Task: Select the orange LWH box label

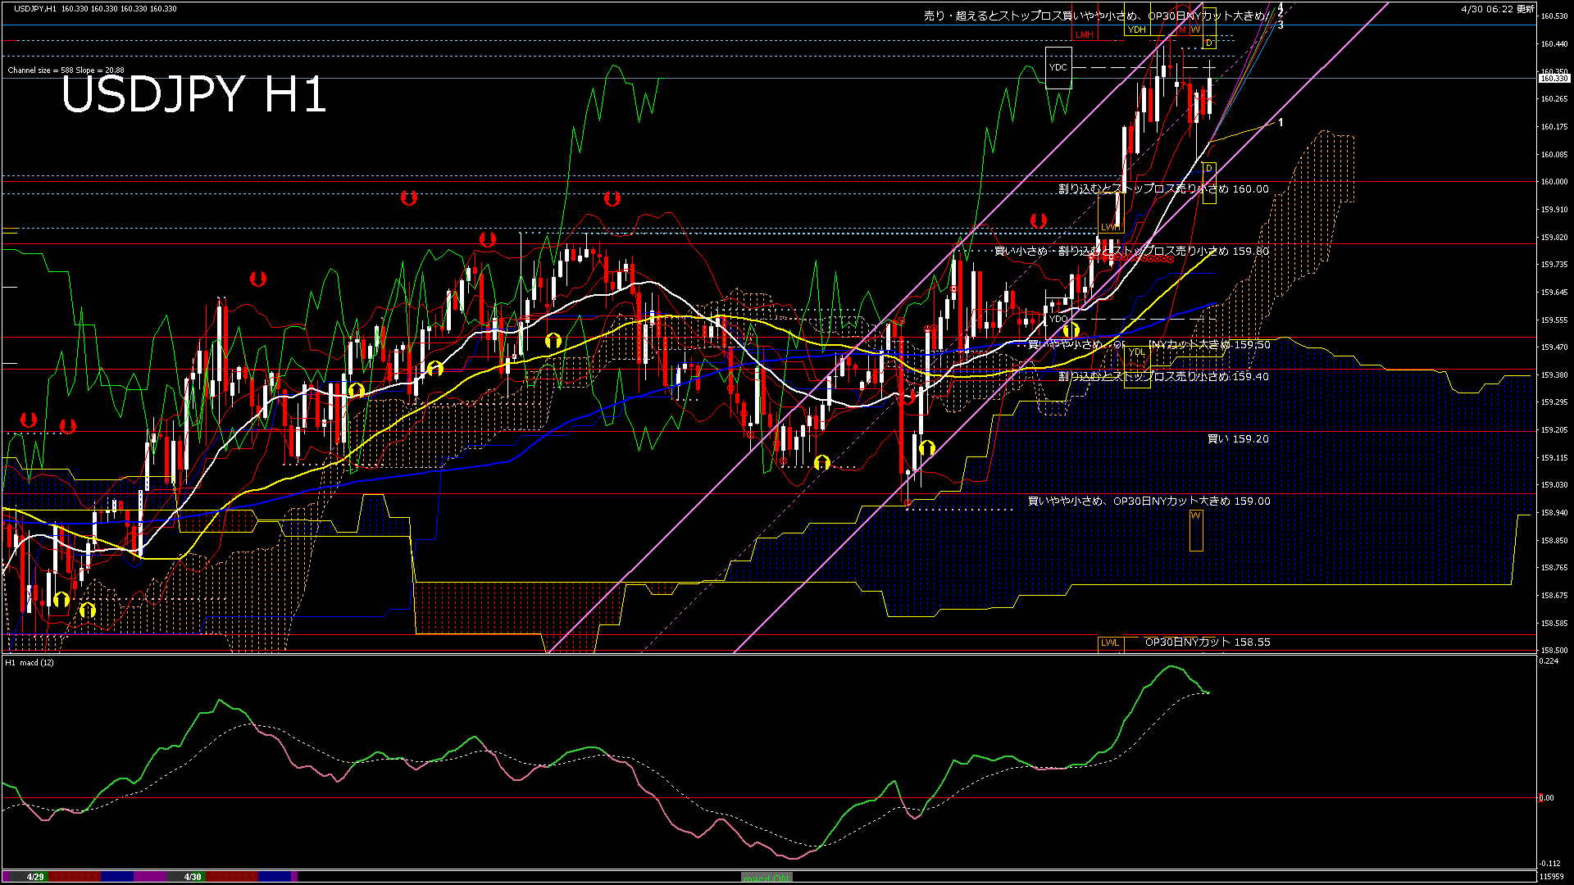Action: tap(1109, 227)
